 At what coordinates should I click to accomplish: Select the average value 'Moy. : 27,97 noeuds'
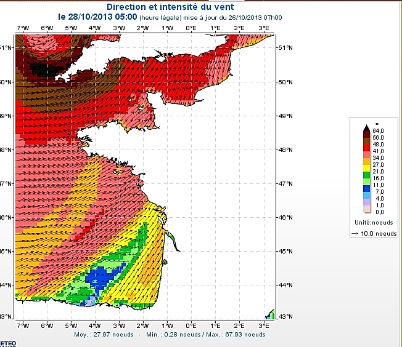[x=104, y=335]
